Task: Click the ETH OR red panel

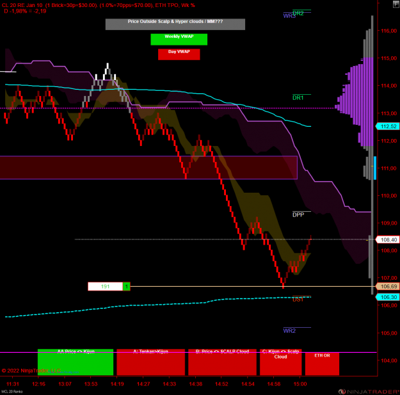Action: [322, 364]
